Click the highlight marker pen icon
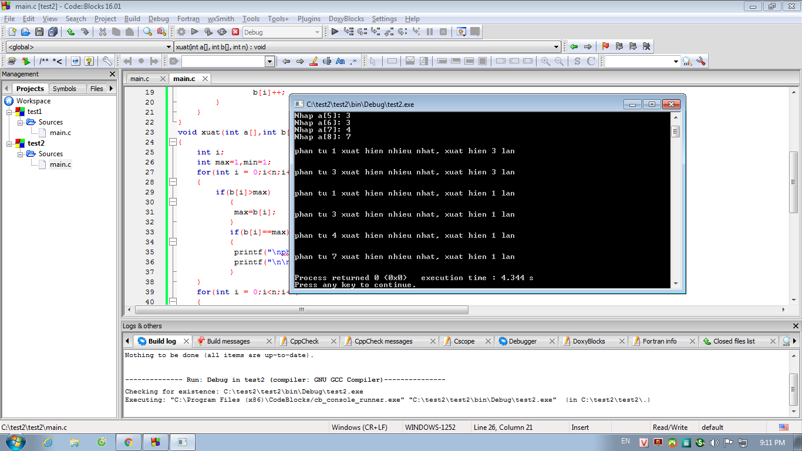This screenshot has height=451, width=802. click(x=314, y=61)
